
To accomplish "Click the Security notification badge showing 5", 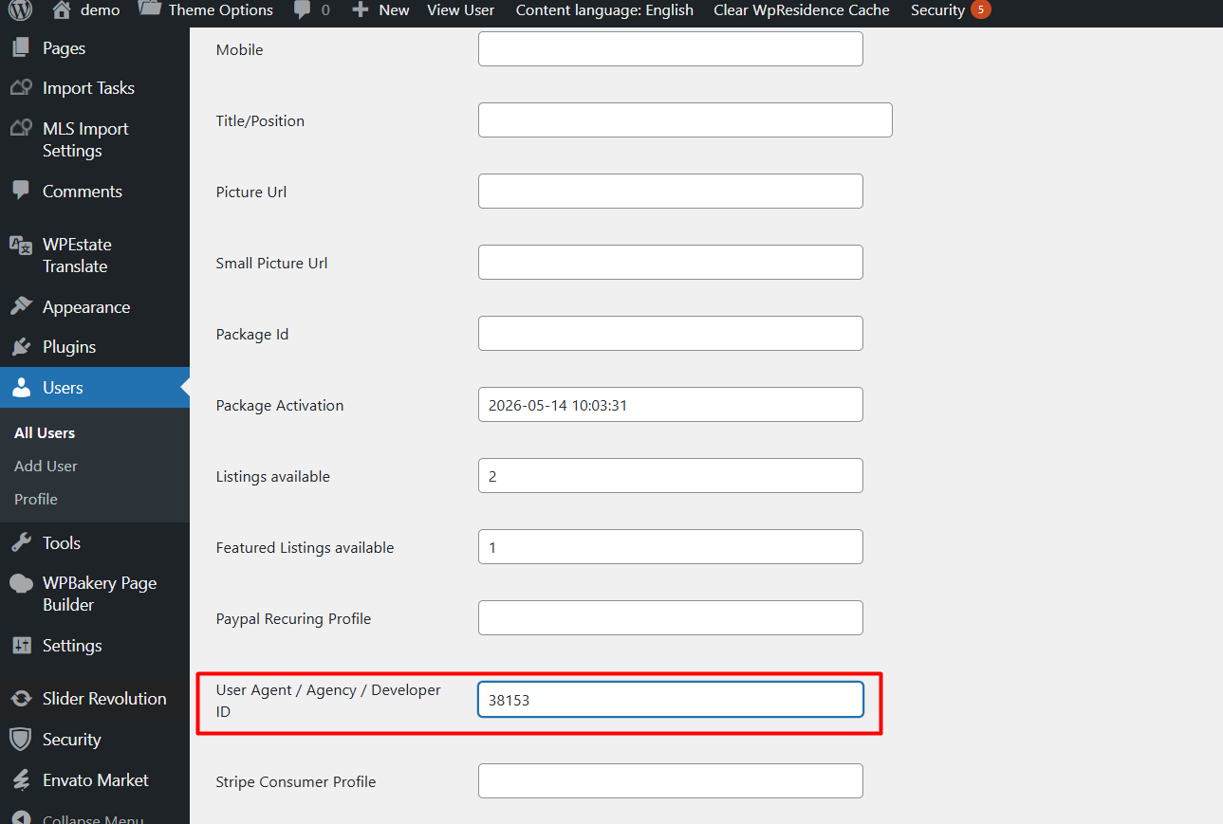I will (980, 9).
